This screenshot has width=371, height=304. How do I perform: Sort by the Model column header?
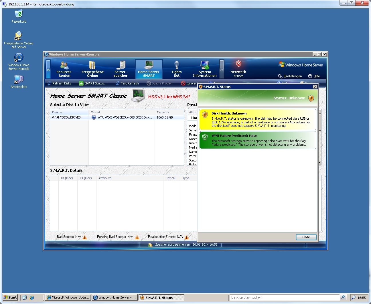pyautogui.click(x=122, y=112)
